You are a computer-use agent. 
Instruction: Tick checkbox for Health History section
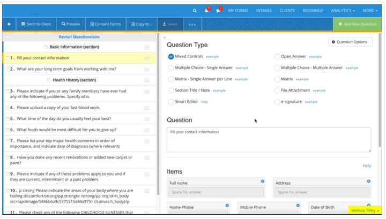49,80
